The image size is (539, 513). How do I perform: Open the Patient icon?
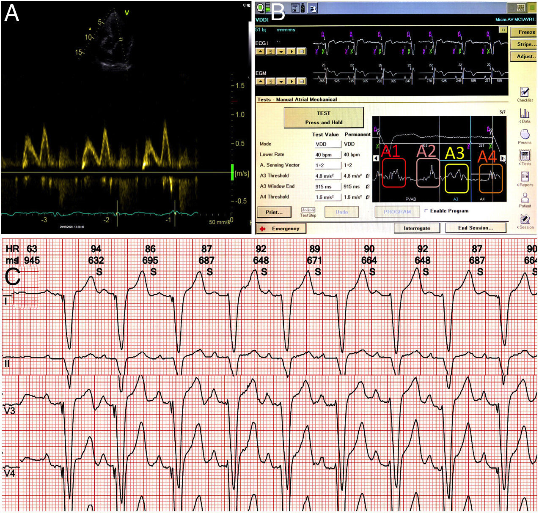click(x=525, y=198)
